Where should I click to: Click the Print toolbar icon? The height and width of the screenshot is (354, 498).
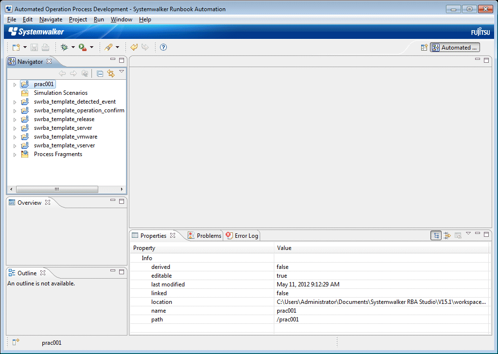click(x=45, y=47)
